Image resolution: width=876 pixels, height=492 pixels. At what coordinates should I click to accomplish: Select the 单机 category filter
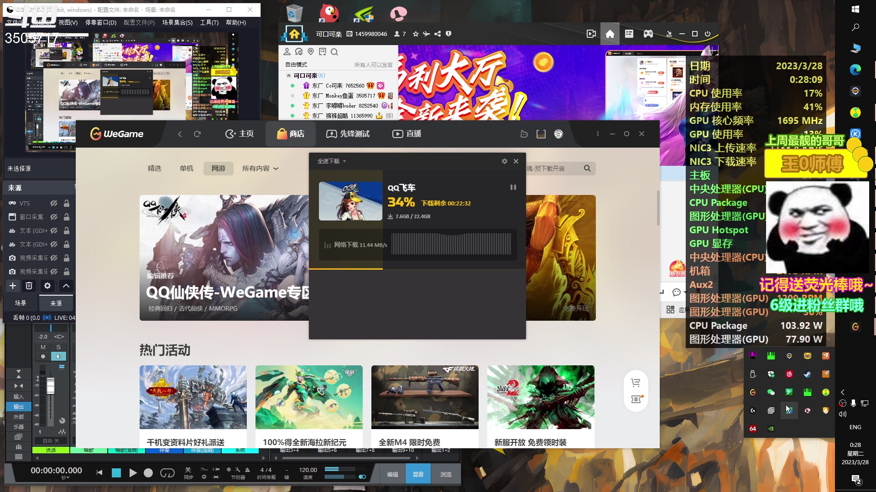point(186,169)
